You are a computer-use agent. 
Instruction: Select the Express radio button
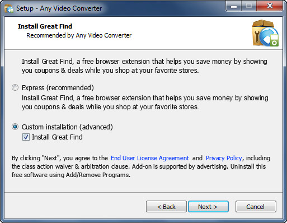(x=15, y=87)
